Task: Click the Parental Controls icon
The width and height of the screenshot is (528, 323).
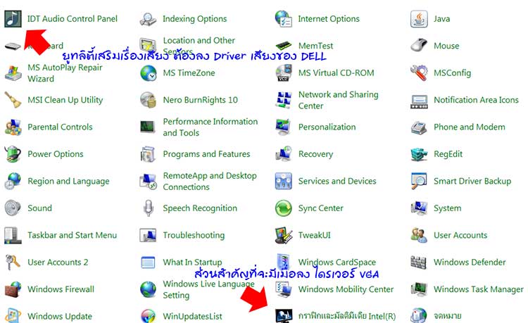Action: 13,127
